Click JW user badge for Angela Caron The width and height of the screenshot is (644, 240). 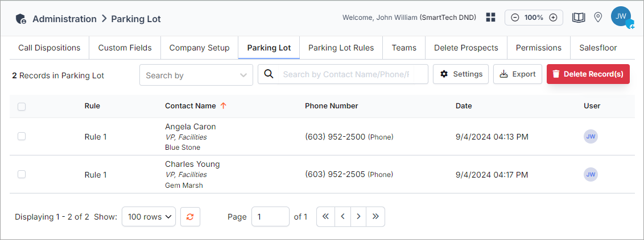point(591,137)
